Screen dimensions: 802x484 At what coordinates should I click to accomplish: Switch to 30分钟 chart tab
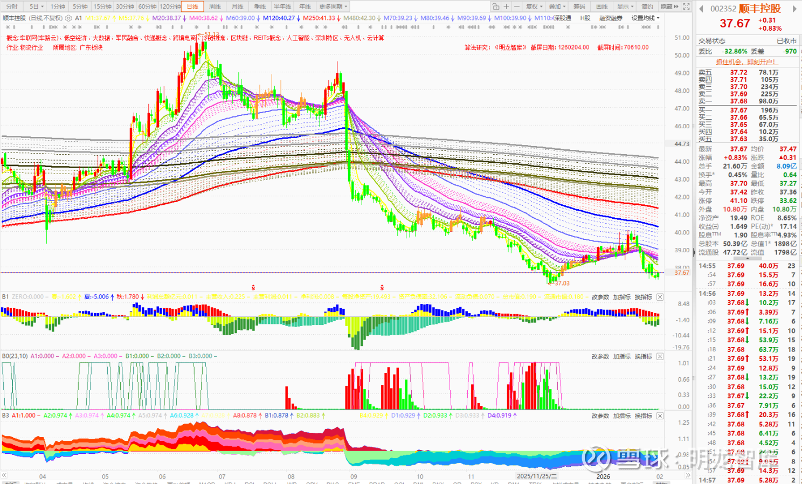click(x=125, y=6)
